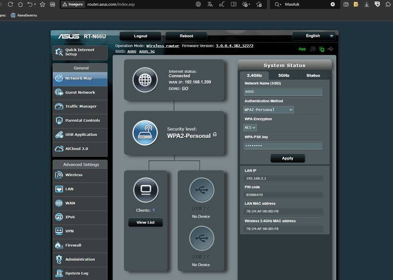
Task: Click PIN code value 85086470
Action: click(x=254, y=195)
